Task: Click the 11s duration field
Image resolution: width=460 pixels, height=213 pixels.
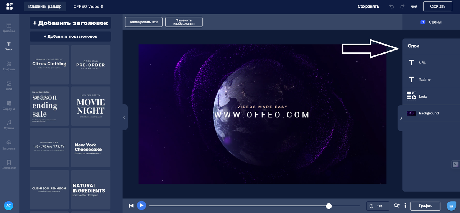Action: click(x=378, y=206)
